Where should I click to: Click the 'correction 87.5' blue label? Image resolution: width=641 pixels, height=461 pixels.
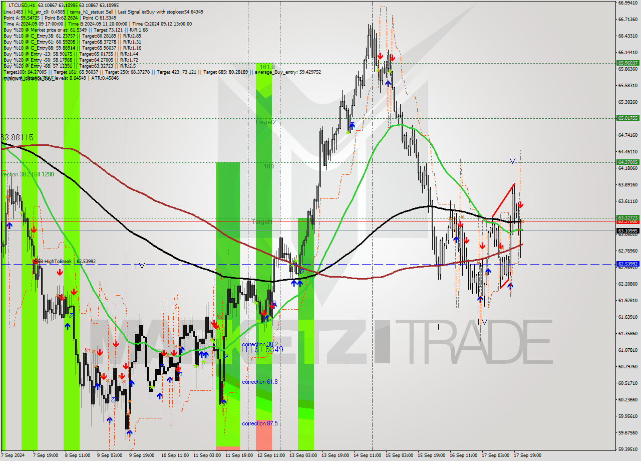259,423
